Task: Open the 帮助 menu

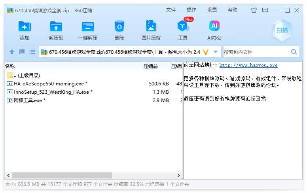Action: tap(232, 10)
